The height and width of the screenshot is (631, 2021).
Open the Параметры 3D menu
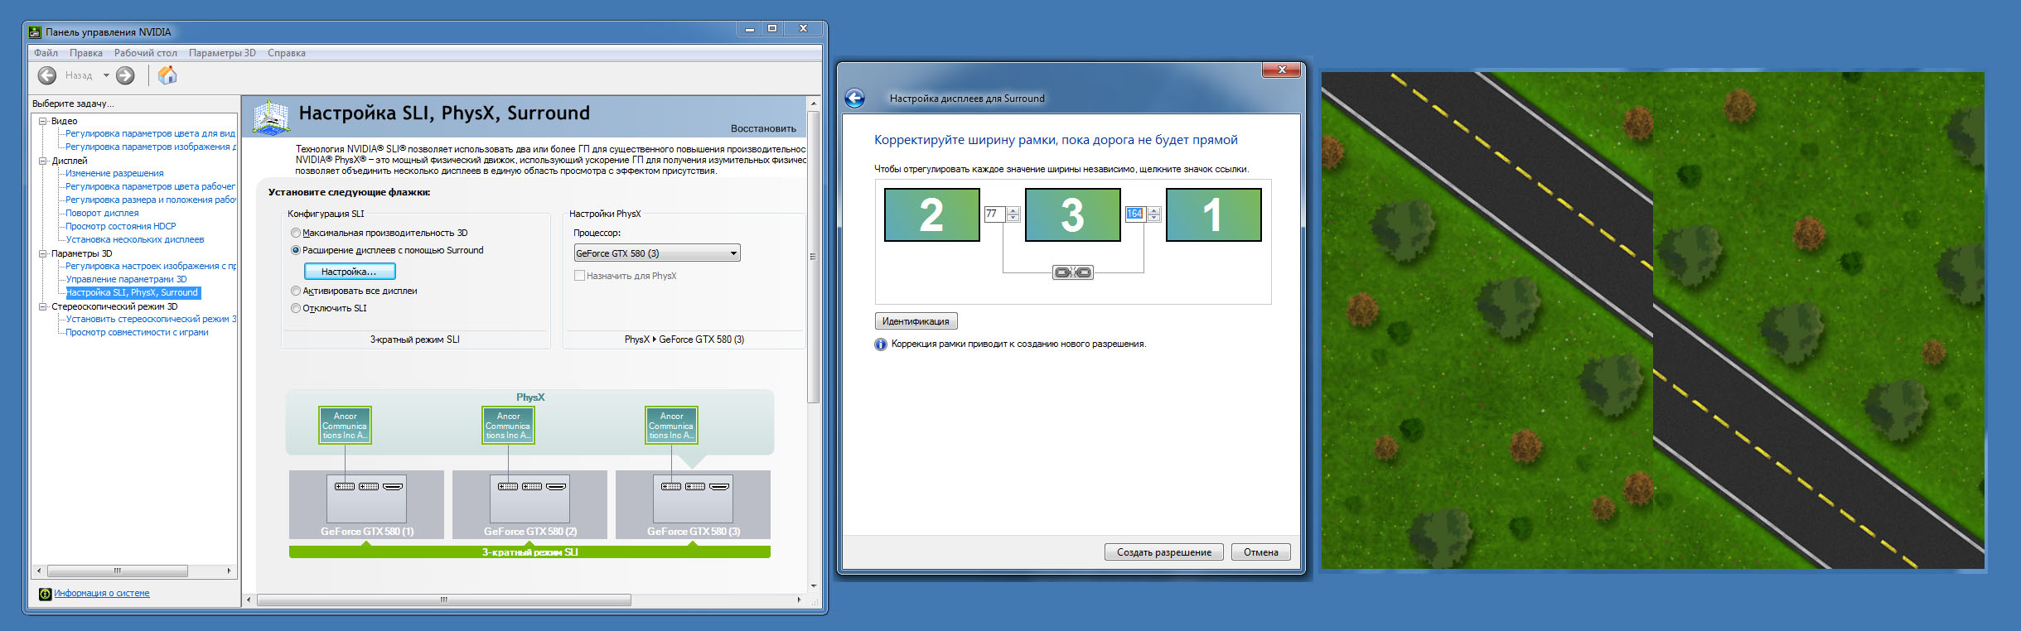pyautogui.click(x=222, y=53)
